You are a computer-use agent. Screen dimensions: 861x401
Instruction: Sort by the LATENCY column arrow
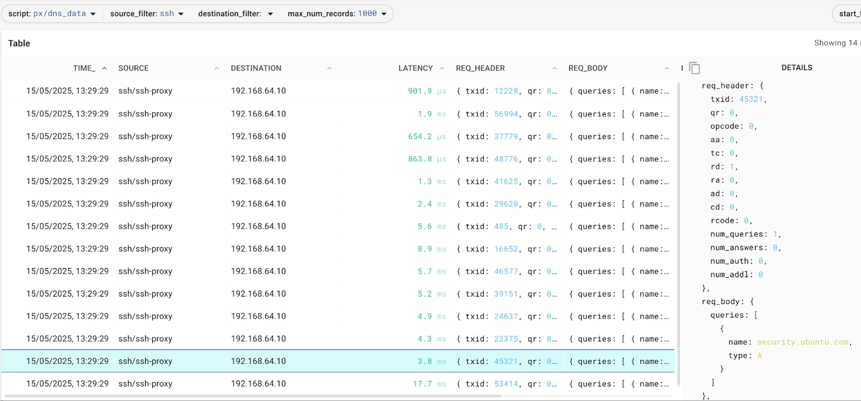tap(442, 68)
